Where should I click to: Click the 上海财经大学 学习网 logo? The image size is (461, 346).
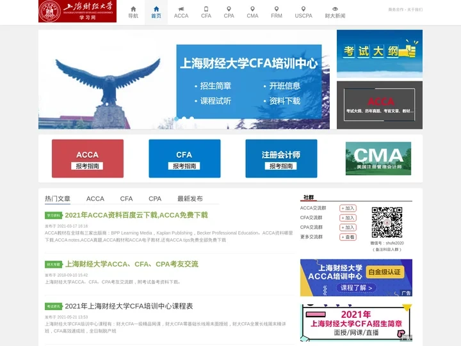pos(77,11)
